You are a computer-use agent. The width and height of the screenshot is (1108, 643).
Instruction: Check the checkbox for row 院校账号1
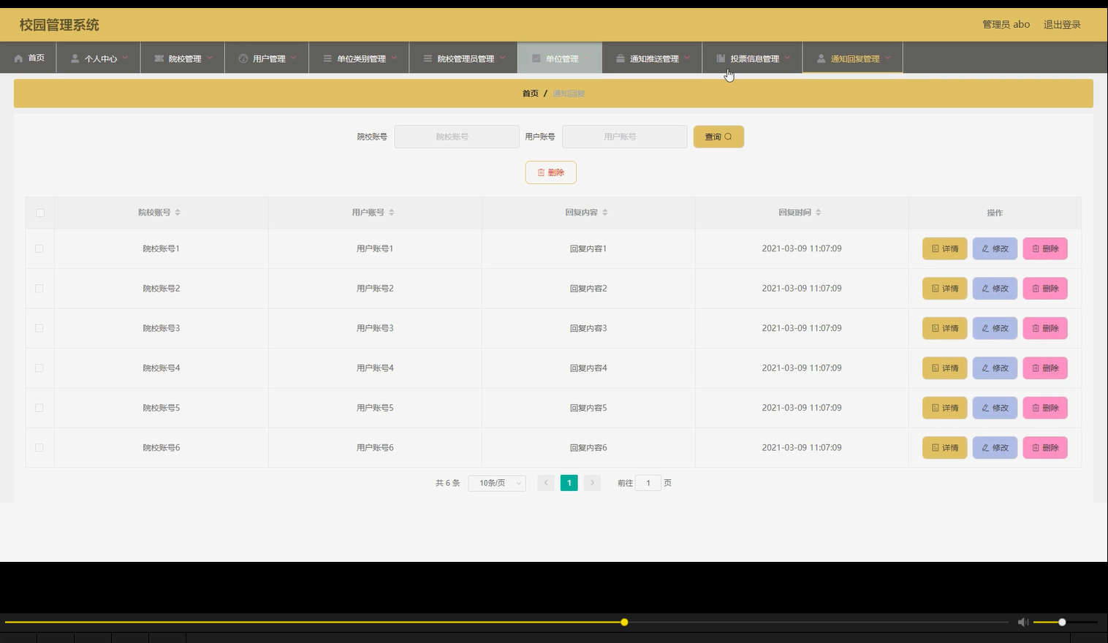tap(39, 248)
